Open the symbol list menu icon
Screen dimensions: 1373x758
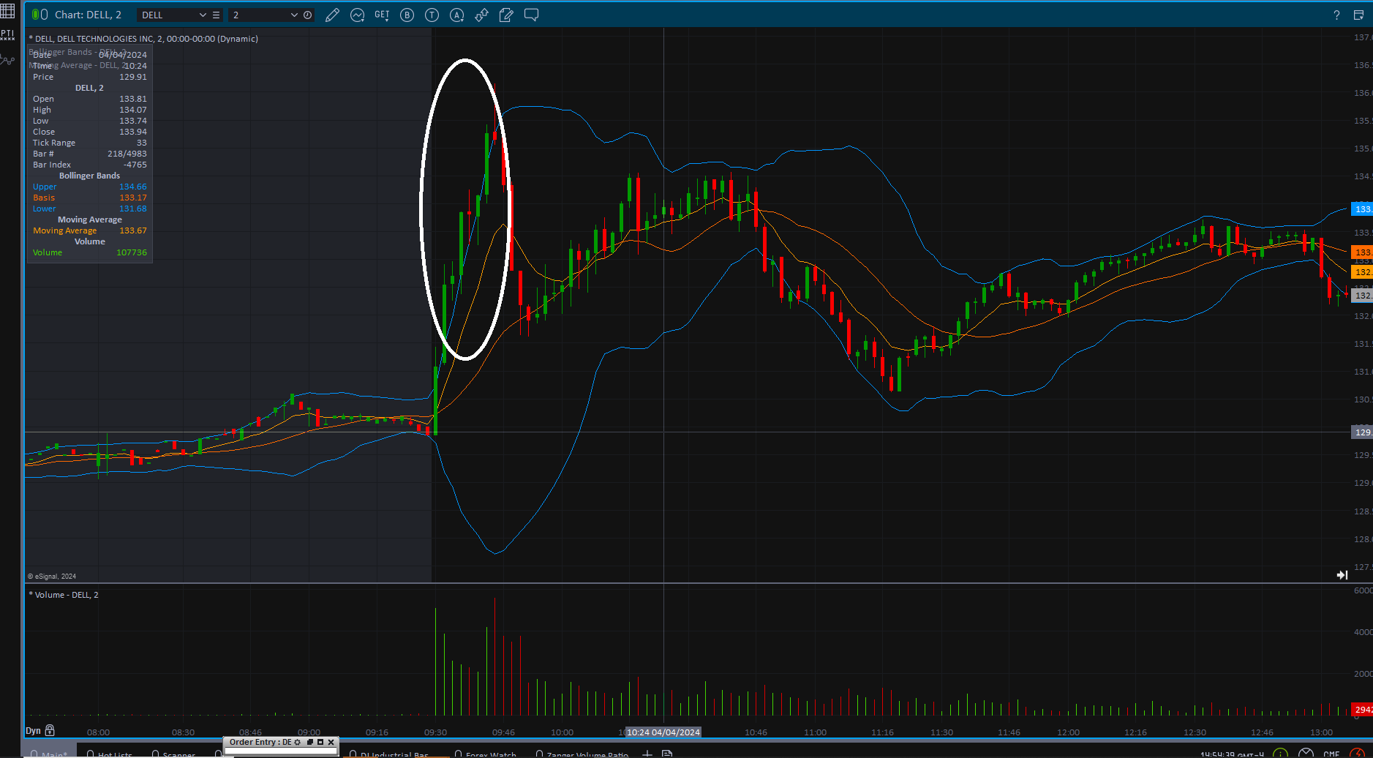point(217,15)
